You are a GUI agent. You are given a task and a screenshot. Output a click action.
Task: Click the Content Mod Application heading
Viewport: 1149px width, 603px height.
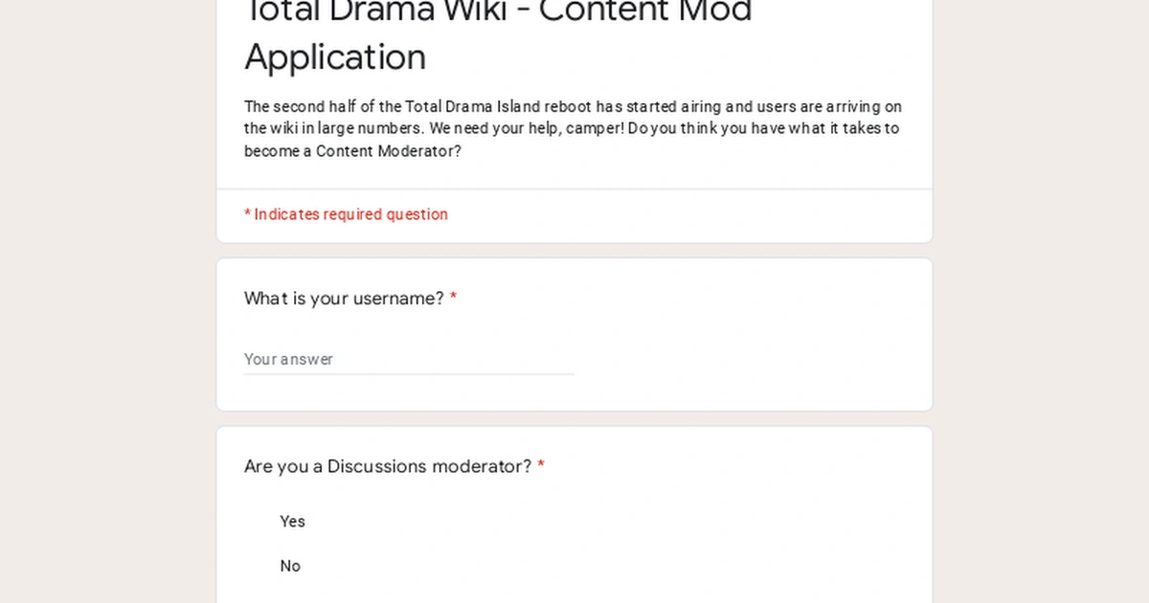(x=335, y=57)
